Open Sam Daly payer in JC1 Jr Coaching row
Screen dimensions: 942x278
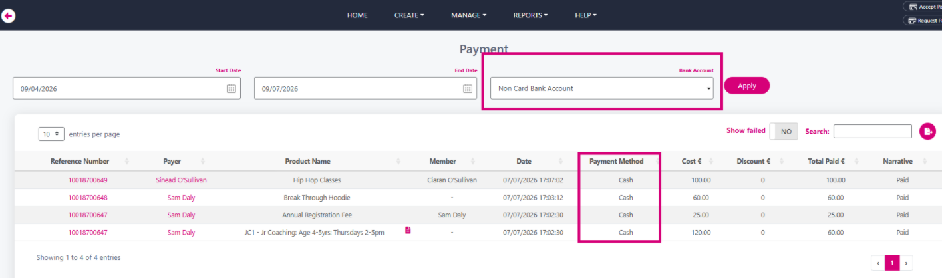[181, 233]
